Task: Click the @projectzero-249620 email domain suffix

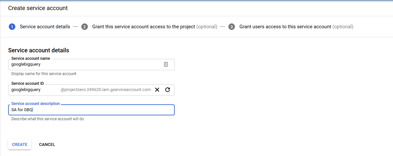Action: (105, 90)
